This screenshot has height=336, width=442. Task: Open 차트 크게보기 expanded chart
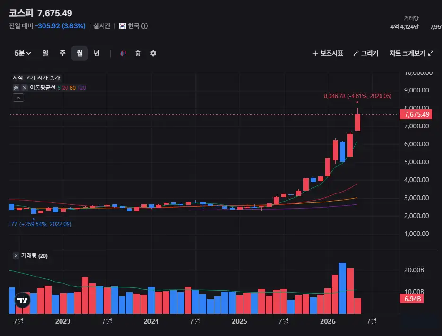(411, 53)
